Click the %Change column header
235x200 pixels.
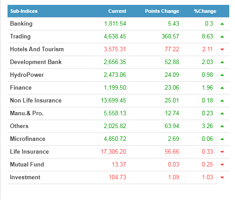coord(205,11)
